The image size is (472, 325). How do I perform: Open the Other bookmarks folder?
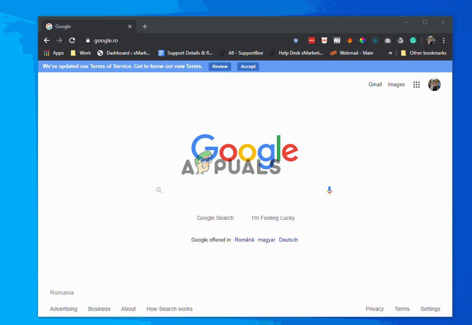tap(424, 53)
